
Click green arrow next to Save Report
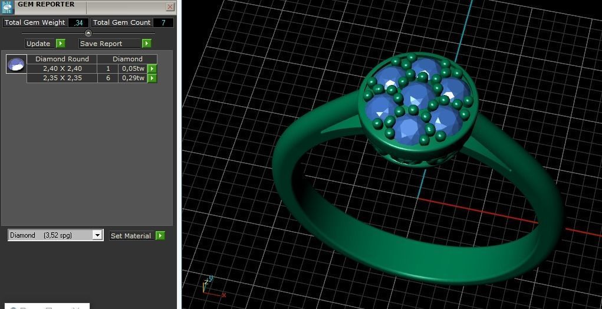(147, 44)
